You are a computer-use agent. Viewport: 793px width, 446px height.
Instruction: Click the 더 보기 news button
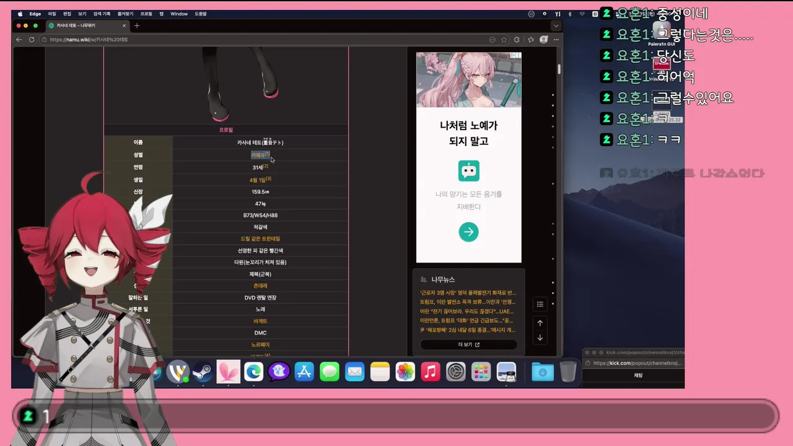pos(468,344)
